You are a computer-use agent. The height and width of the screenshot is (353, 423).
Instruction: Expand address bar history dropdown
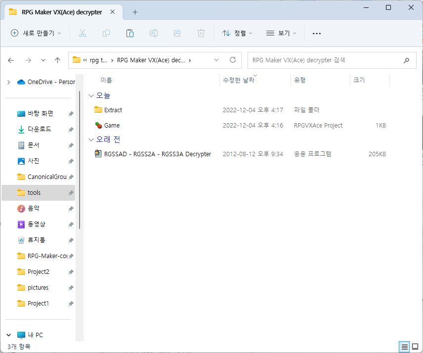click(216, 60)
